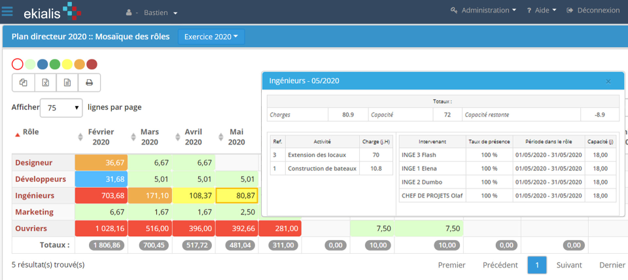Select the yellow color filter
The height and width of the screenshot is (280, 628).
pos(67,64)
